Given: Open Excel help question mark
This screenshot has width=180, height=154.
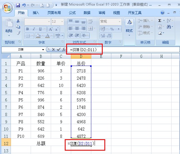Looking at the screenshot, I should click(162, 13).
